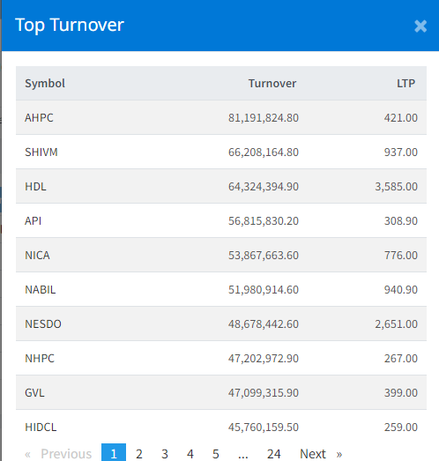The height and width of the screenshot is (461, 439).
Task: Select the NESDO symbol
Action: [x=43, y=324]
